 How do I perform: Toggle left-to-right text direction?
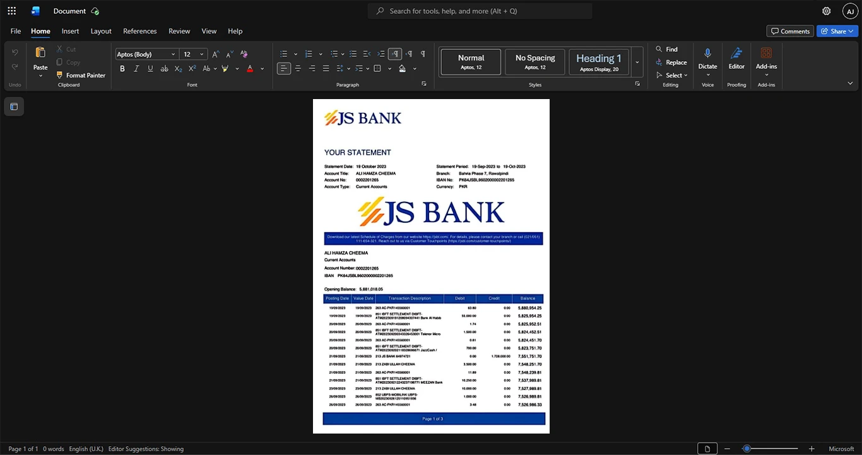[395, 54]
